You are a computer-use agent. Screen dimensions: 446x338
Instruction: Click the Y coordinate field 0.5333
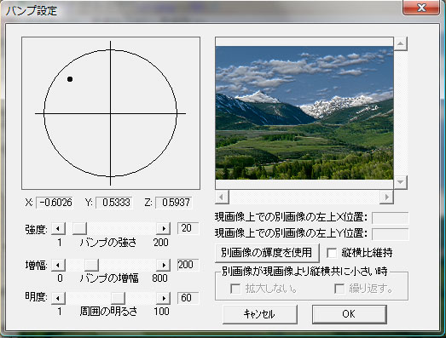(114, 203)
